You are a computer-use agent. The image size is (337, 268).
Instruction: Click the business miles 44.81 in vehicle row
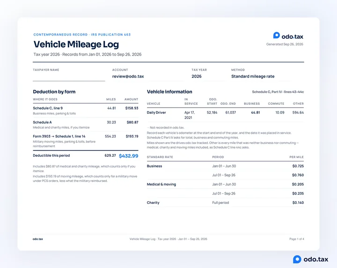(256, 113)
